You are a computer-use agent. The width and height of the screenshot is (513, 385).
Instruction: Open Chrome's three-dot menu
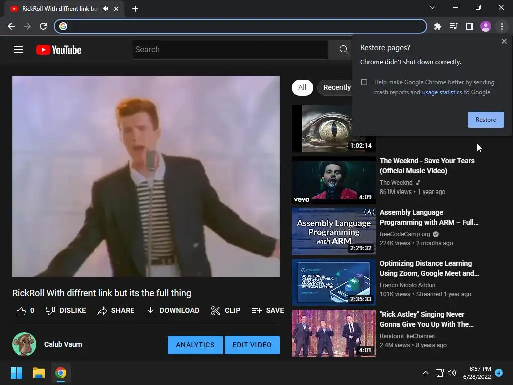pyautogui.click(x=502, y=26)
